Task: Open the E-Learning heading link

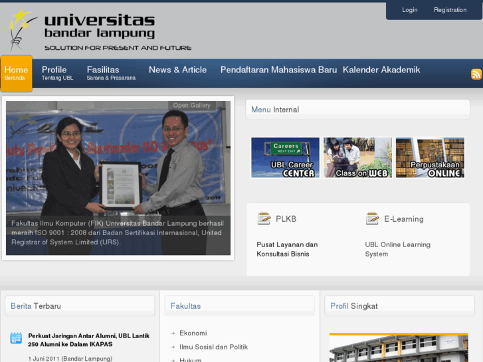Action: pos(404,219)
